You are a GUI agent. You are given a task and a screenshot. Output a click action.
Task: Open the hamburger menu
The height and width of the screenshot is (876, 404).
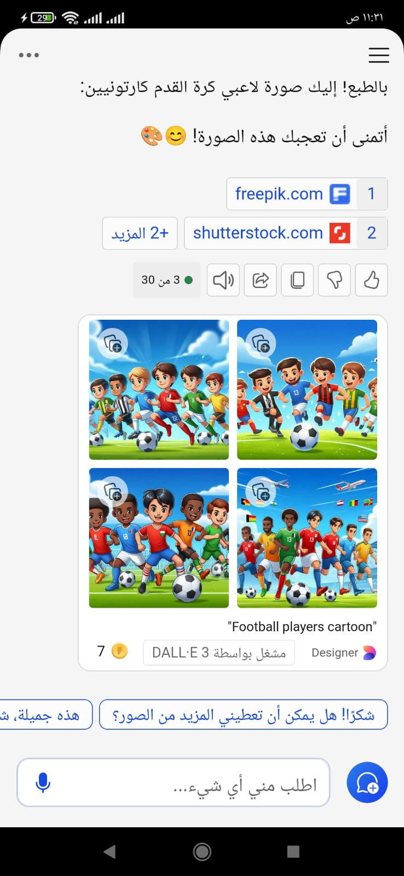(x=379, y=55)
